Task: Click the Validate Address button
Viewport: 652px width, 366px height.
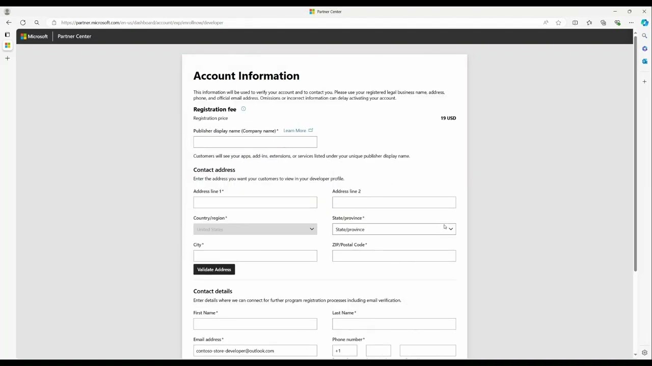Action: (x=214, y=269)
